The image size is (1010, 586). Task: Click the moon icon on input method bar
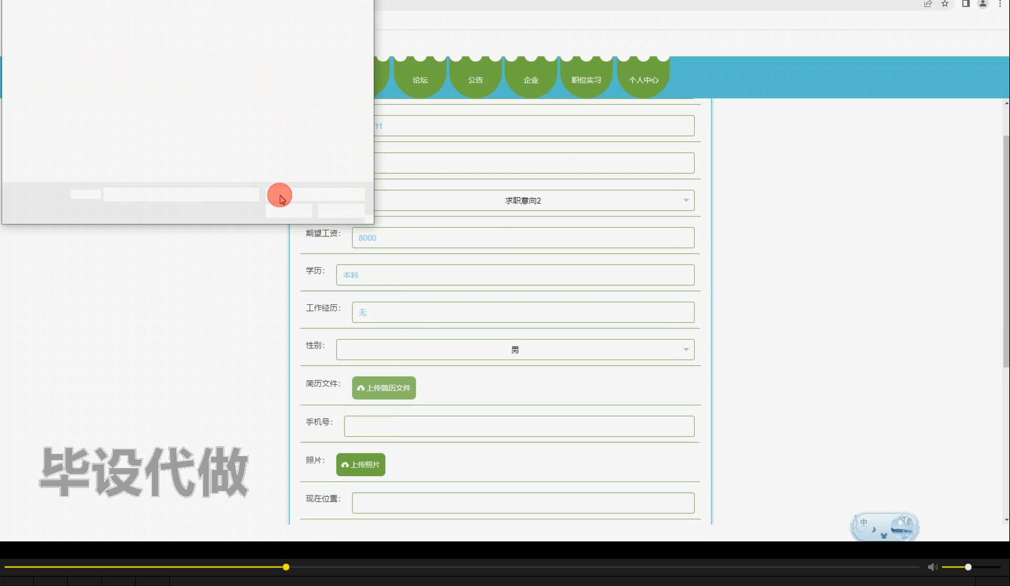(x=873, y=529)
